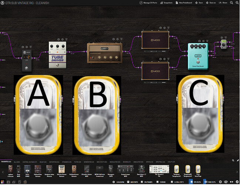
Task: Open MIDI Ports in the status bar
Action: (132, 182)
